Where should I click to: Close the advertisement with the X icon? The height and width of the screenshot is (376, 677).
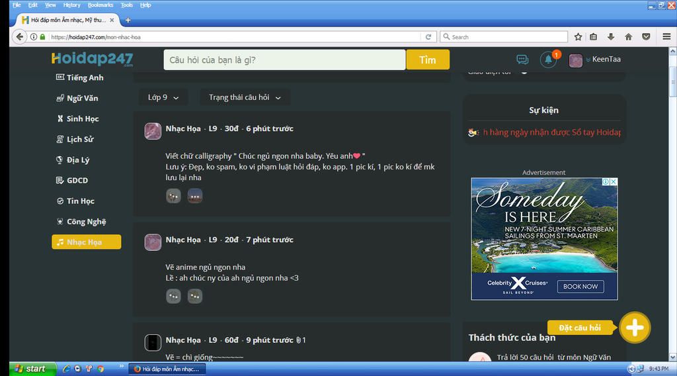614,182
